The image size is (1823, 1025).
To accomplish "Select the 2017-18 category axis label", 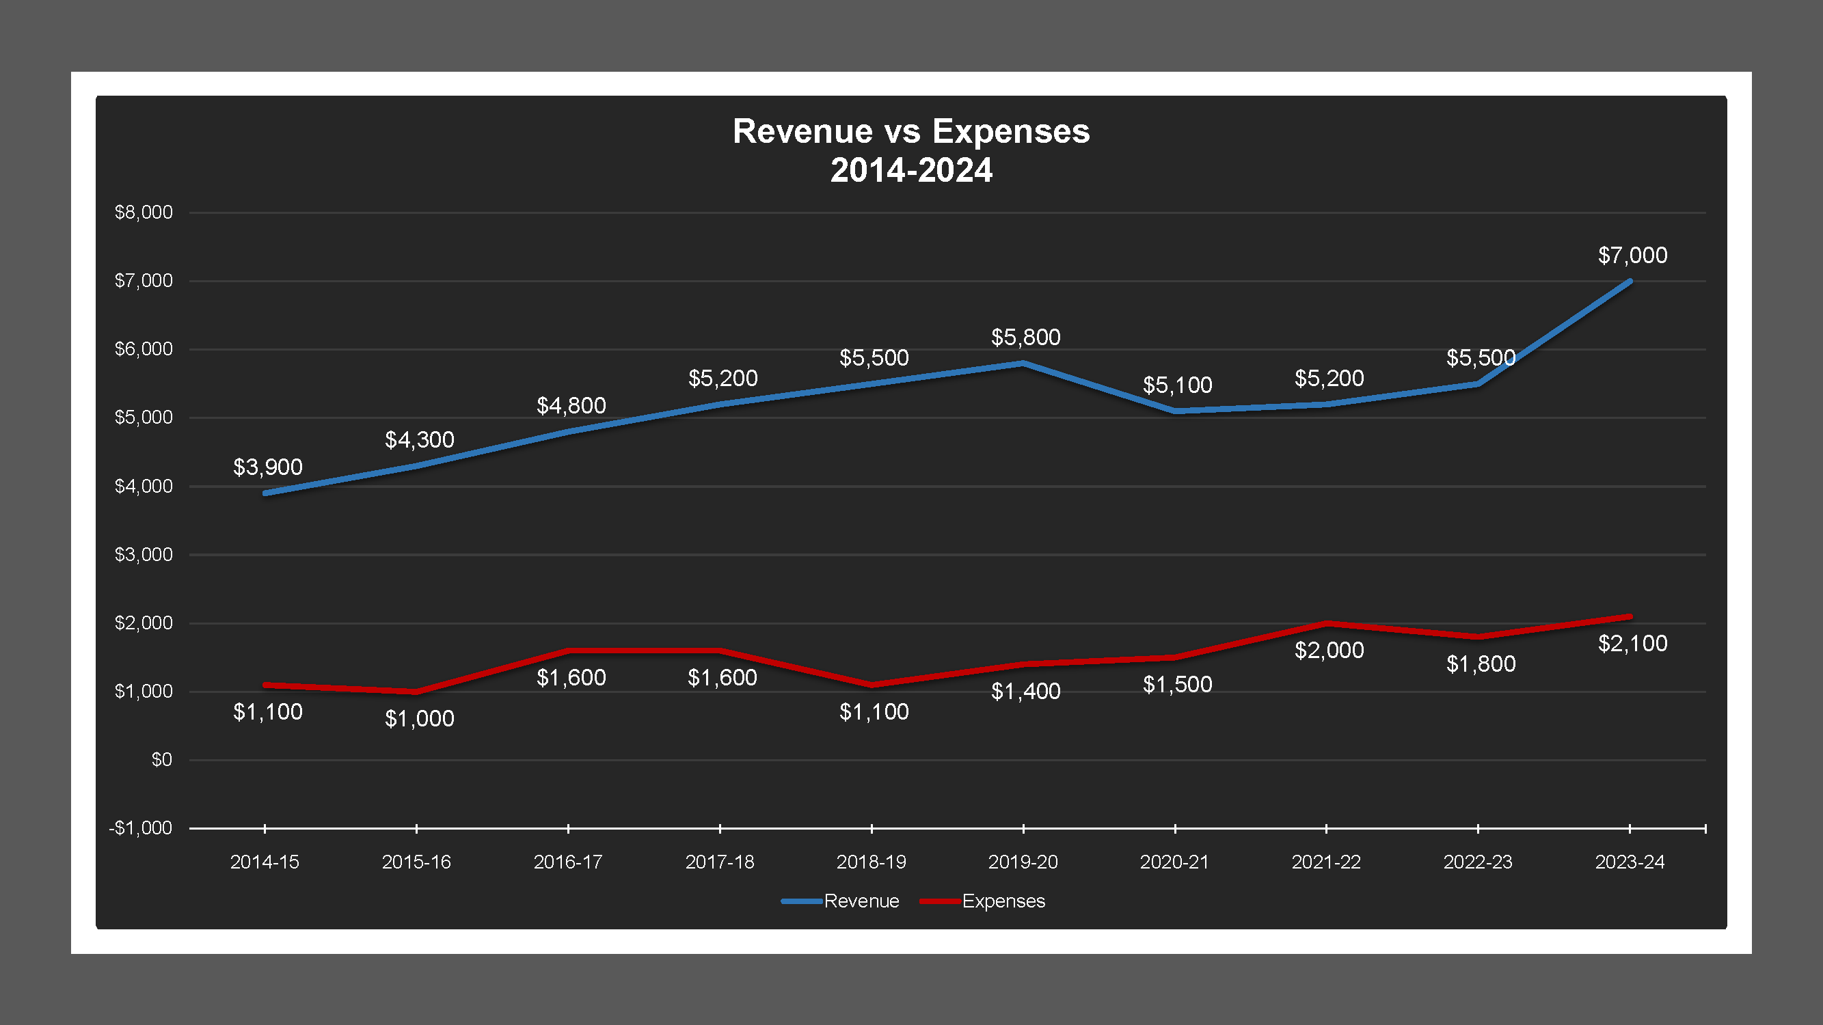I will 720,862.
